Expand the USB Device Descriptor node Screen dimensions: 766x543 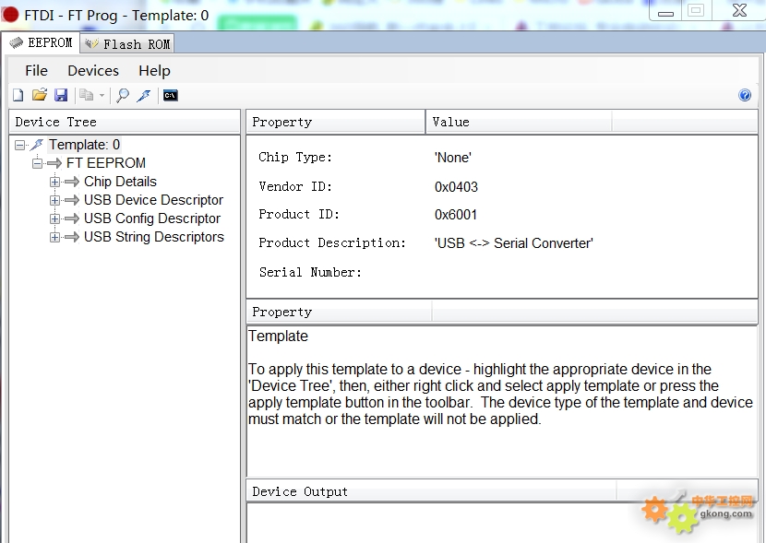coord(54,200)
